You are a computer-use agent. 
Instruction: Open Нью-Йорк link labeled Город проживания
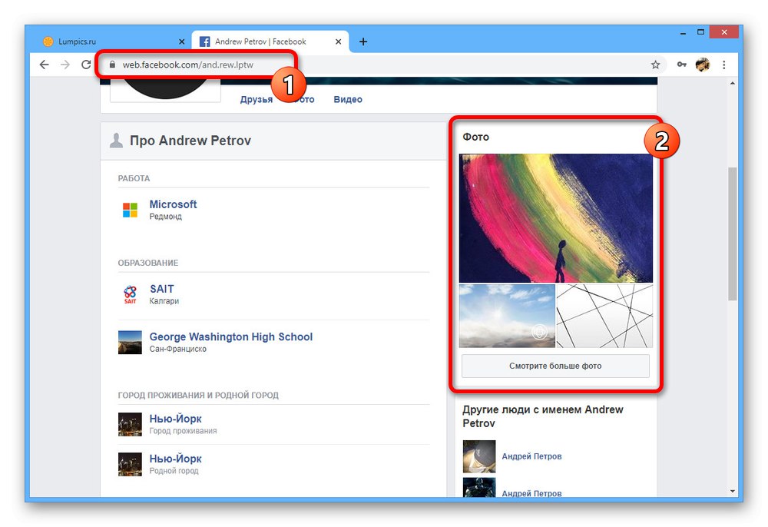click(x=175, y=419)
